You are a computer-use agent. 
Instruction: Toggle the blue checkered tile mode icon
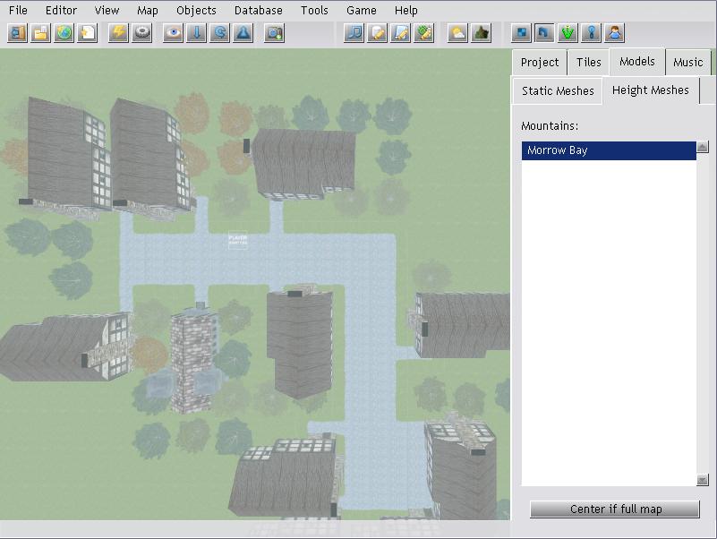pos(521,33)
